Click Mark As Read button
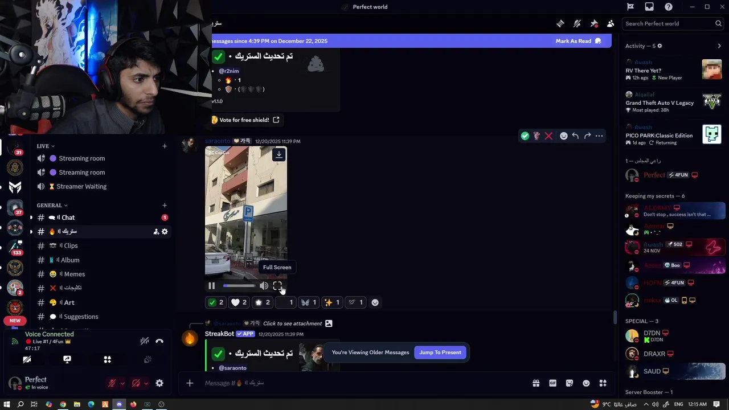This screenshot has height=410, width=729. tap(578, 41)
